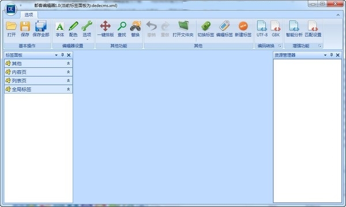346x207 pixels.
Task: Open the 增强功能 group dialog launcher
Action: point(319,46)
